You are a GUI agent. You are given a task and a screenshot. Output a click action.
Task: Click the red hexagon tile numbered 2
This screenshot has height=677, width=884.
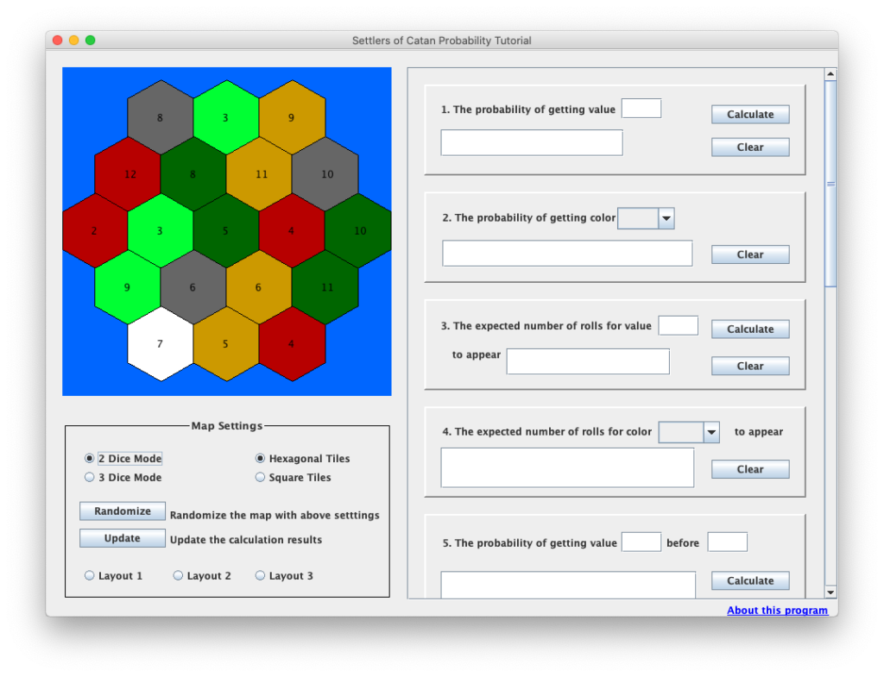click(95, 230)
